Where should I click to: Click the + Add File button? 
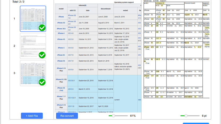coord(32,116)
